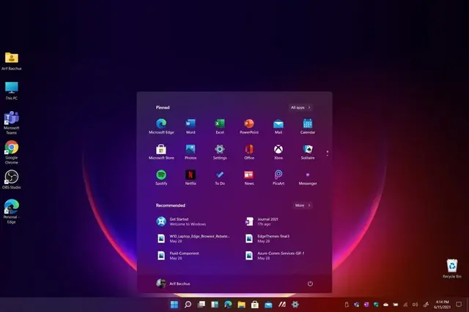Open Widgets from the taskbar
The height and width of the screenshot is (312, 469).
(x=215, y=305)
